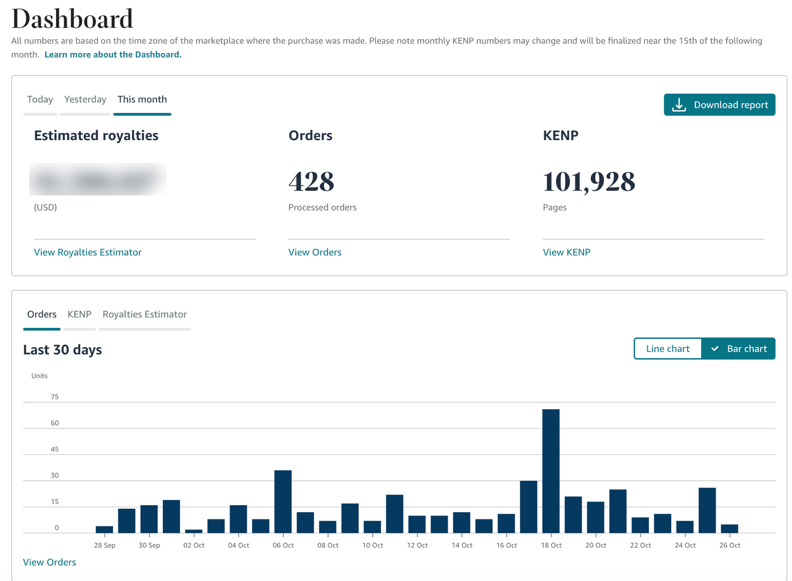Open the View KENP link
This screenshot has height=581, width=792.
click(566, 252)
